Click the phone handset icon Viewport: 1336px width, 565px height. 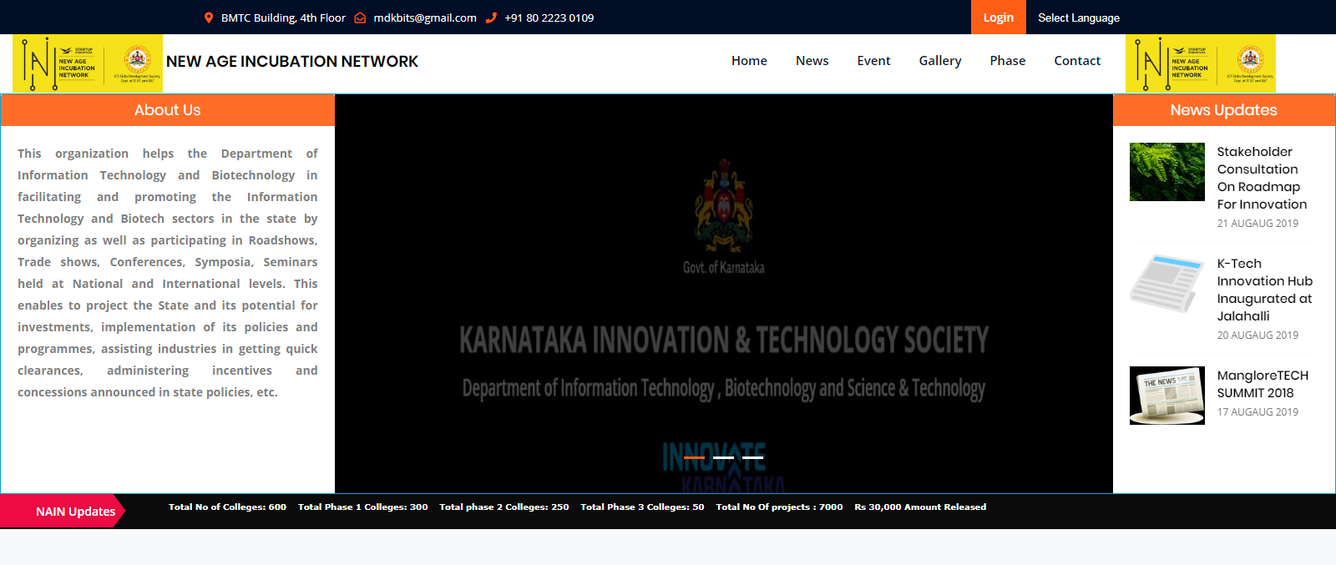491,18
